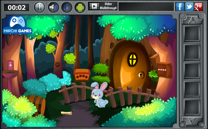Click the round knot on the tree trunk
The height and width of the screenshot is (129, 208).
tap(57, 64)
